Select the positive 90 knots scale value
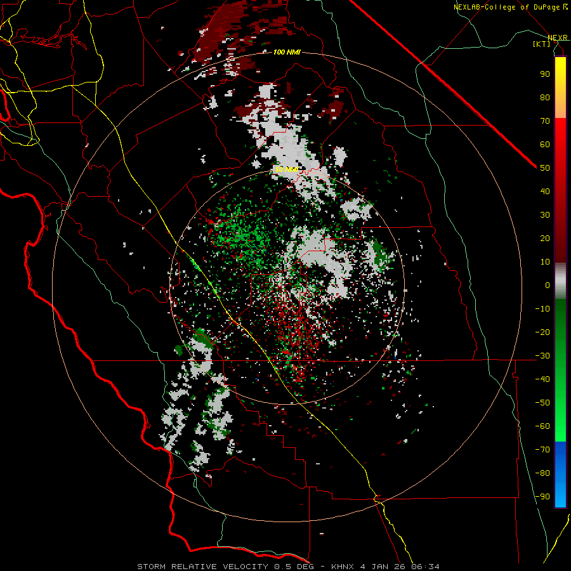Image resolution: width=571 pixels, height=571 pixels. [545, 74]
